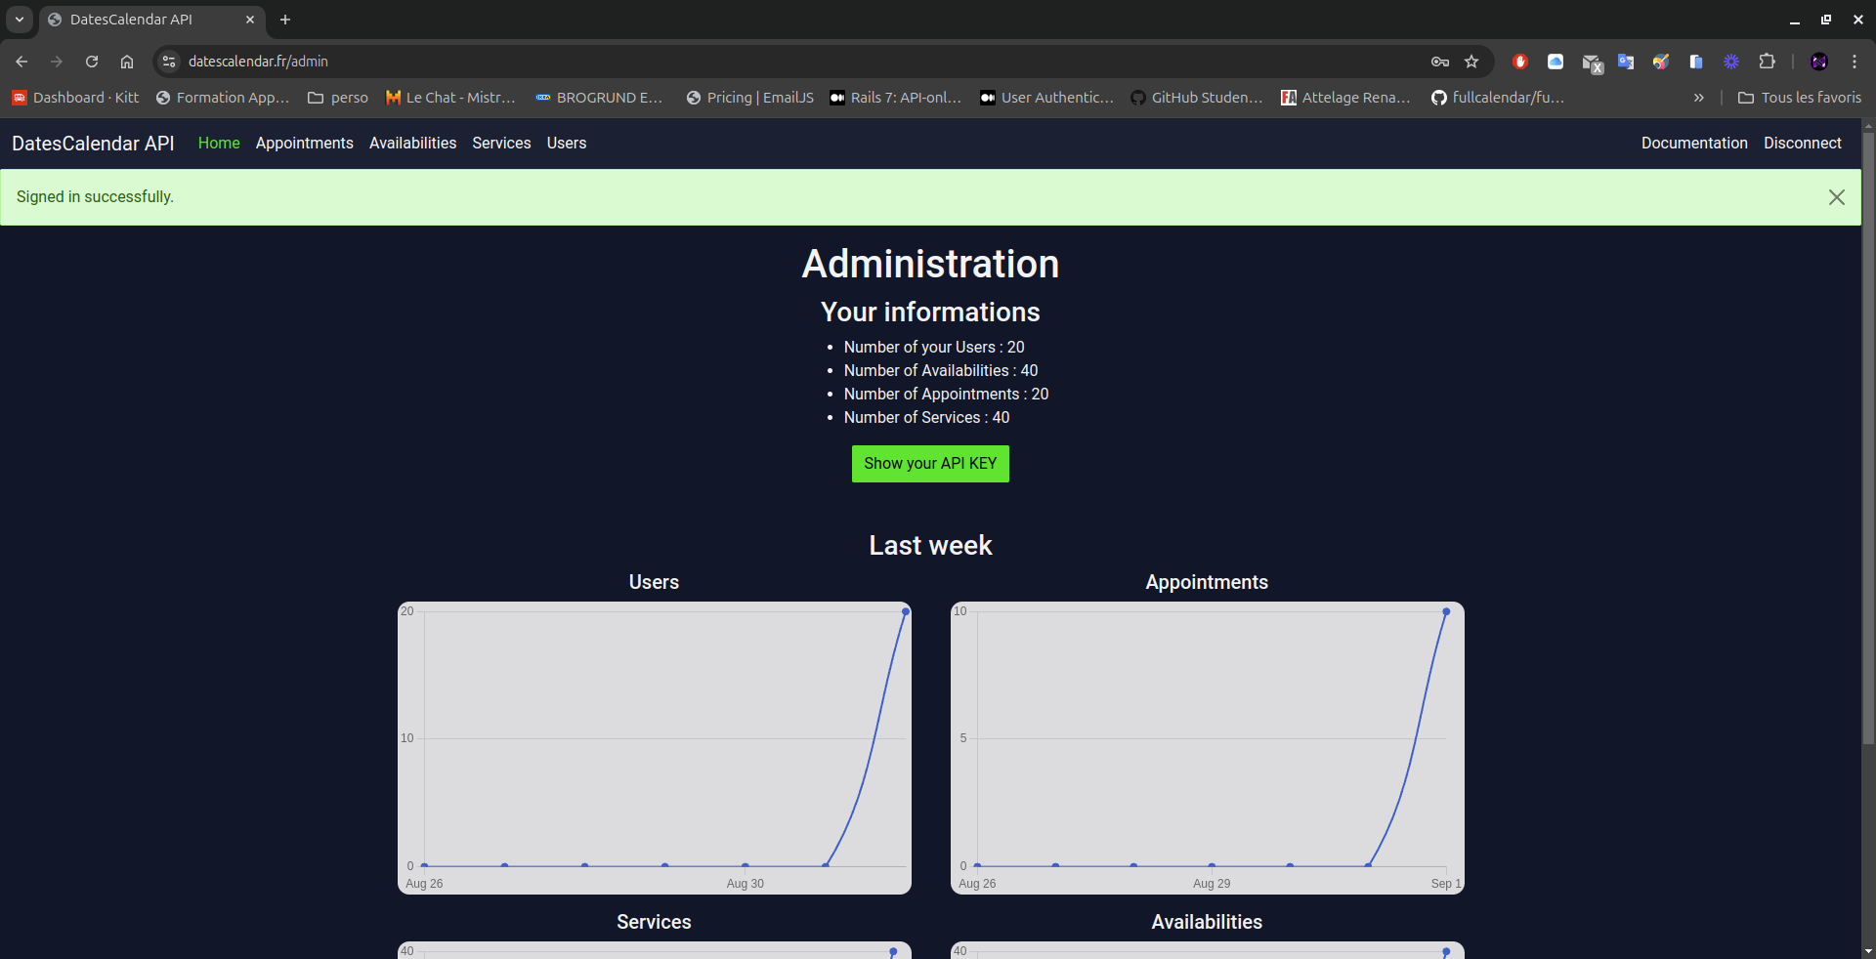Open the password key icon in address bar
1876x959 pixels.
pos(1439,62)
